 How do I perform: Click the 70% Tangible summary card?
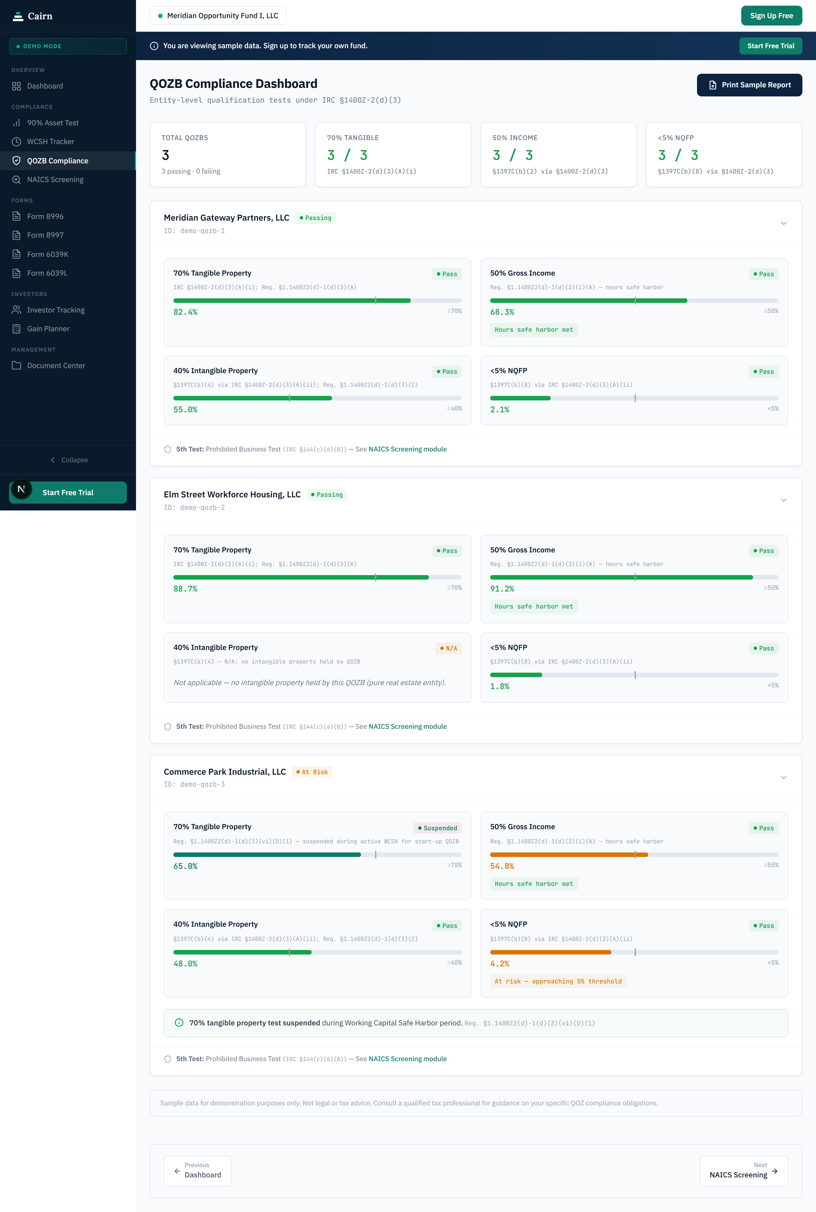393,154
